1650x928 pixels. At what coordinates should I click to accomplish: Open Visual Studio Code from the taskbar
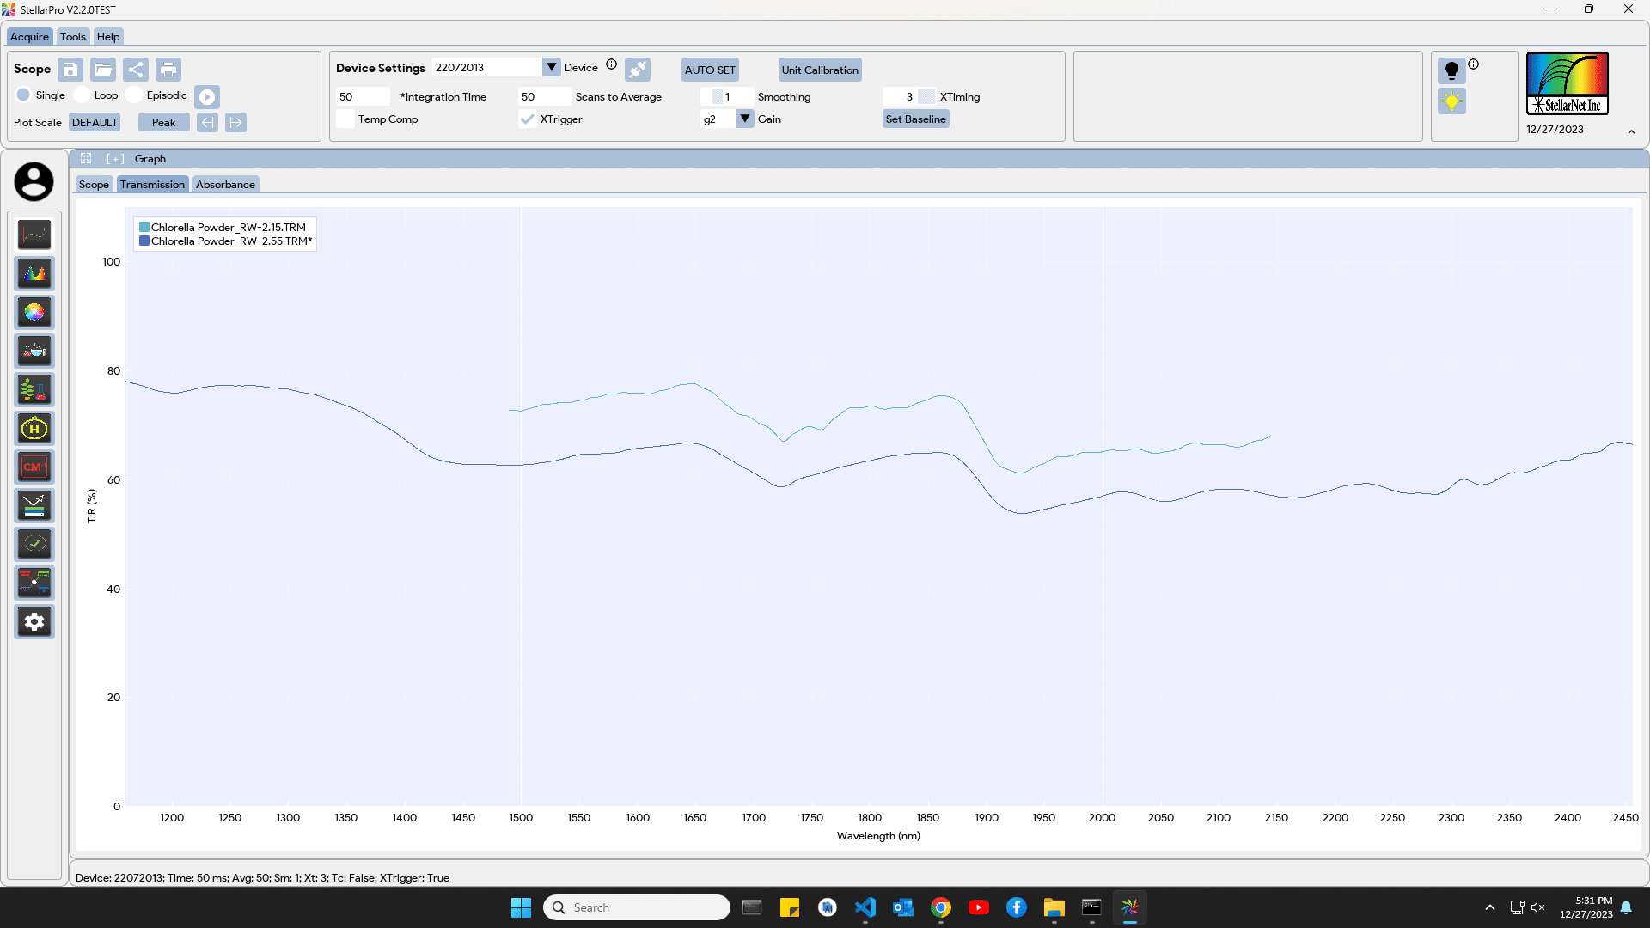click(x=865, y=907)
